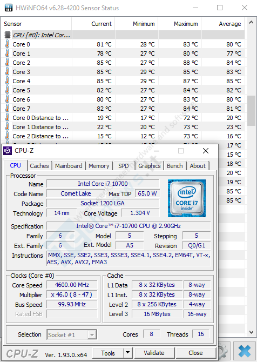Open the Mainboard tab
The height and width of the screenshot is (362, 257).
pos(69,166)
